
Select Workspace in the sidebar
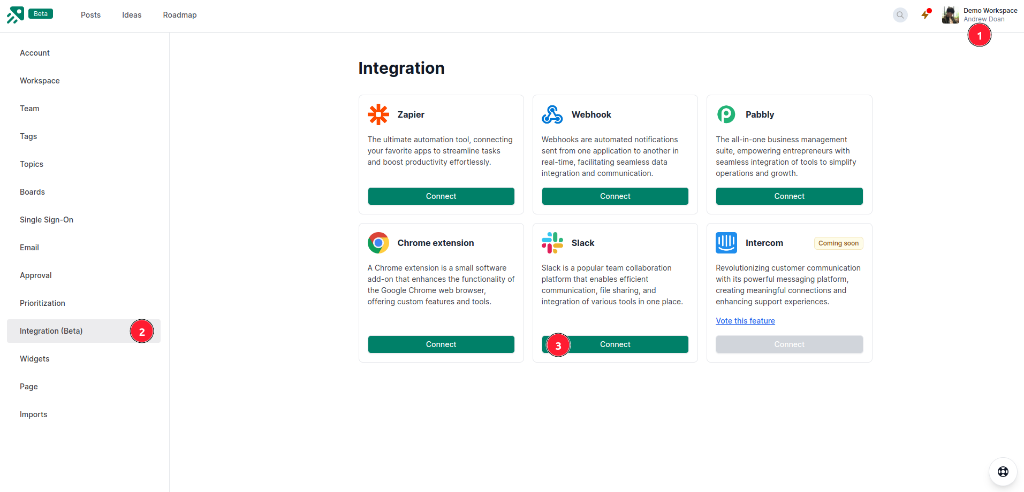pos(84,81)
